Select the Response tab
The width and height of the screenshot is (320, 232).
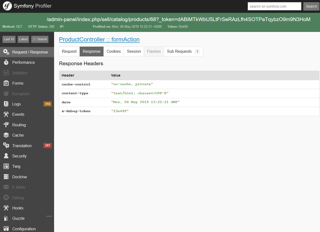[92, 51]
